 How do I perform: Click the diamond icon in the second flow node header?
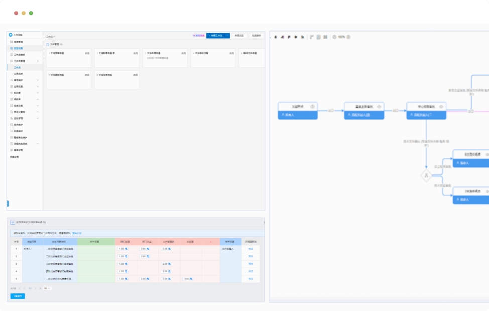pyautogui.click(x=379, y=106)
